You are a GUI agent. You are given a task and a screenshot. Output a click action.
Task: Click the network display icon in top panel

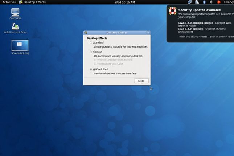[189, 2]
